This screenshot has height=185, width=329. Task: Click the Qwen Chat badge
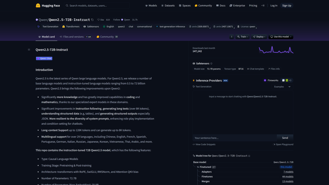[x=44, y=58]
